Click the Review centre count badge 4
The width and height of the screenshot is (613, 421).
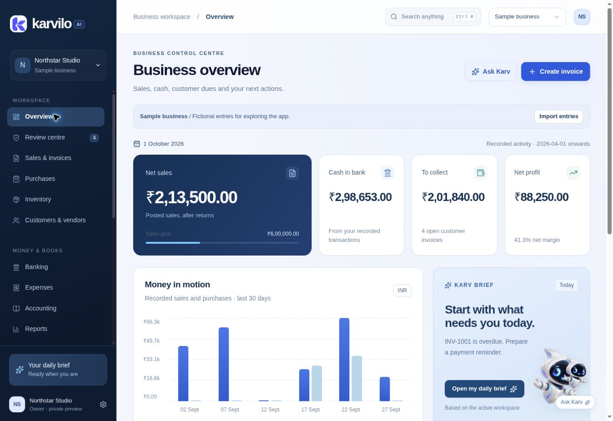(94, 138)
